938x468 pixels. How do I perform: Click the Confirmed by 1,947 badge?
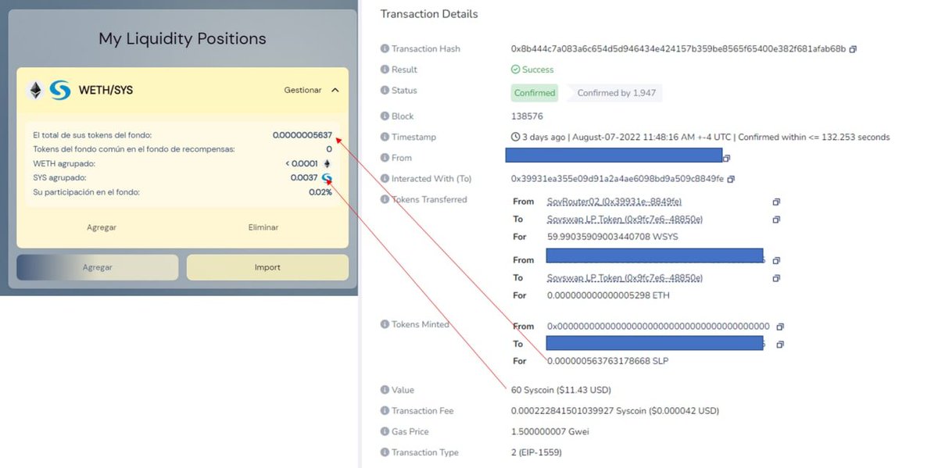[616, 93]
